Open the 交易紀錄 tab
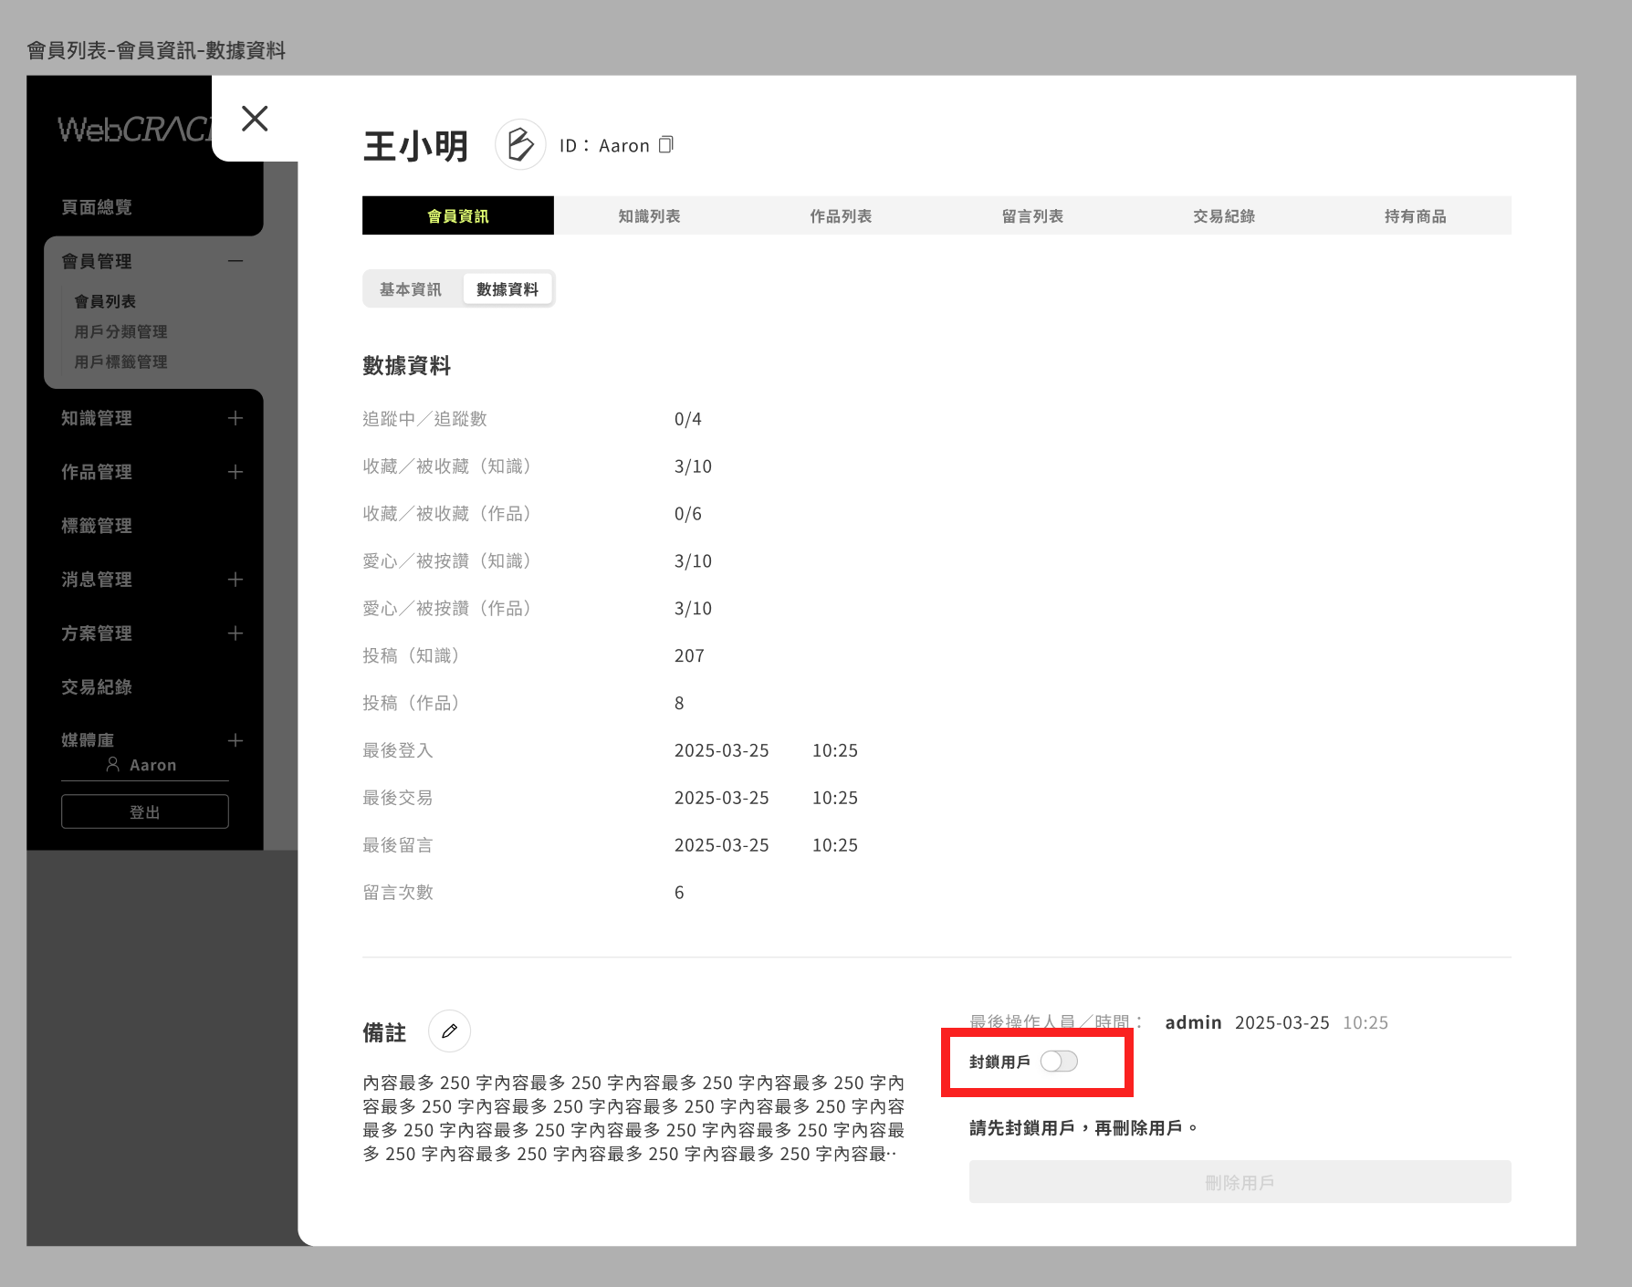The image size is (1632, 1287). coord(1224,216)
